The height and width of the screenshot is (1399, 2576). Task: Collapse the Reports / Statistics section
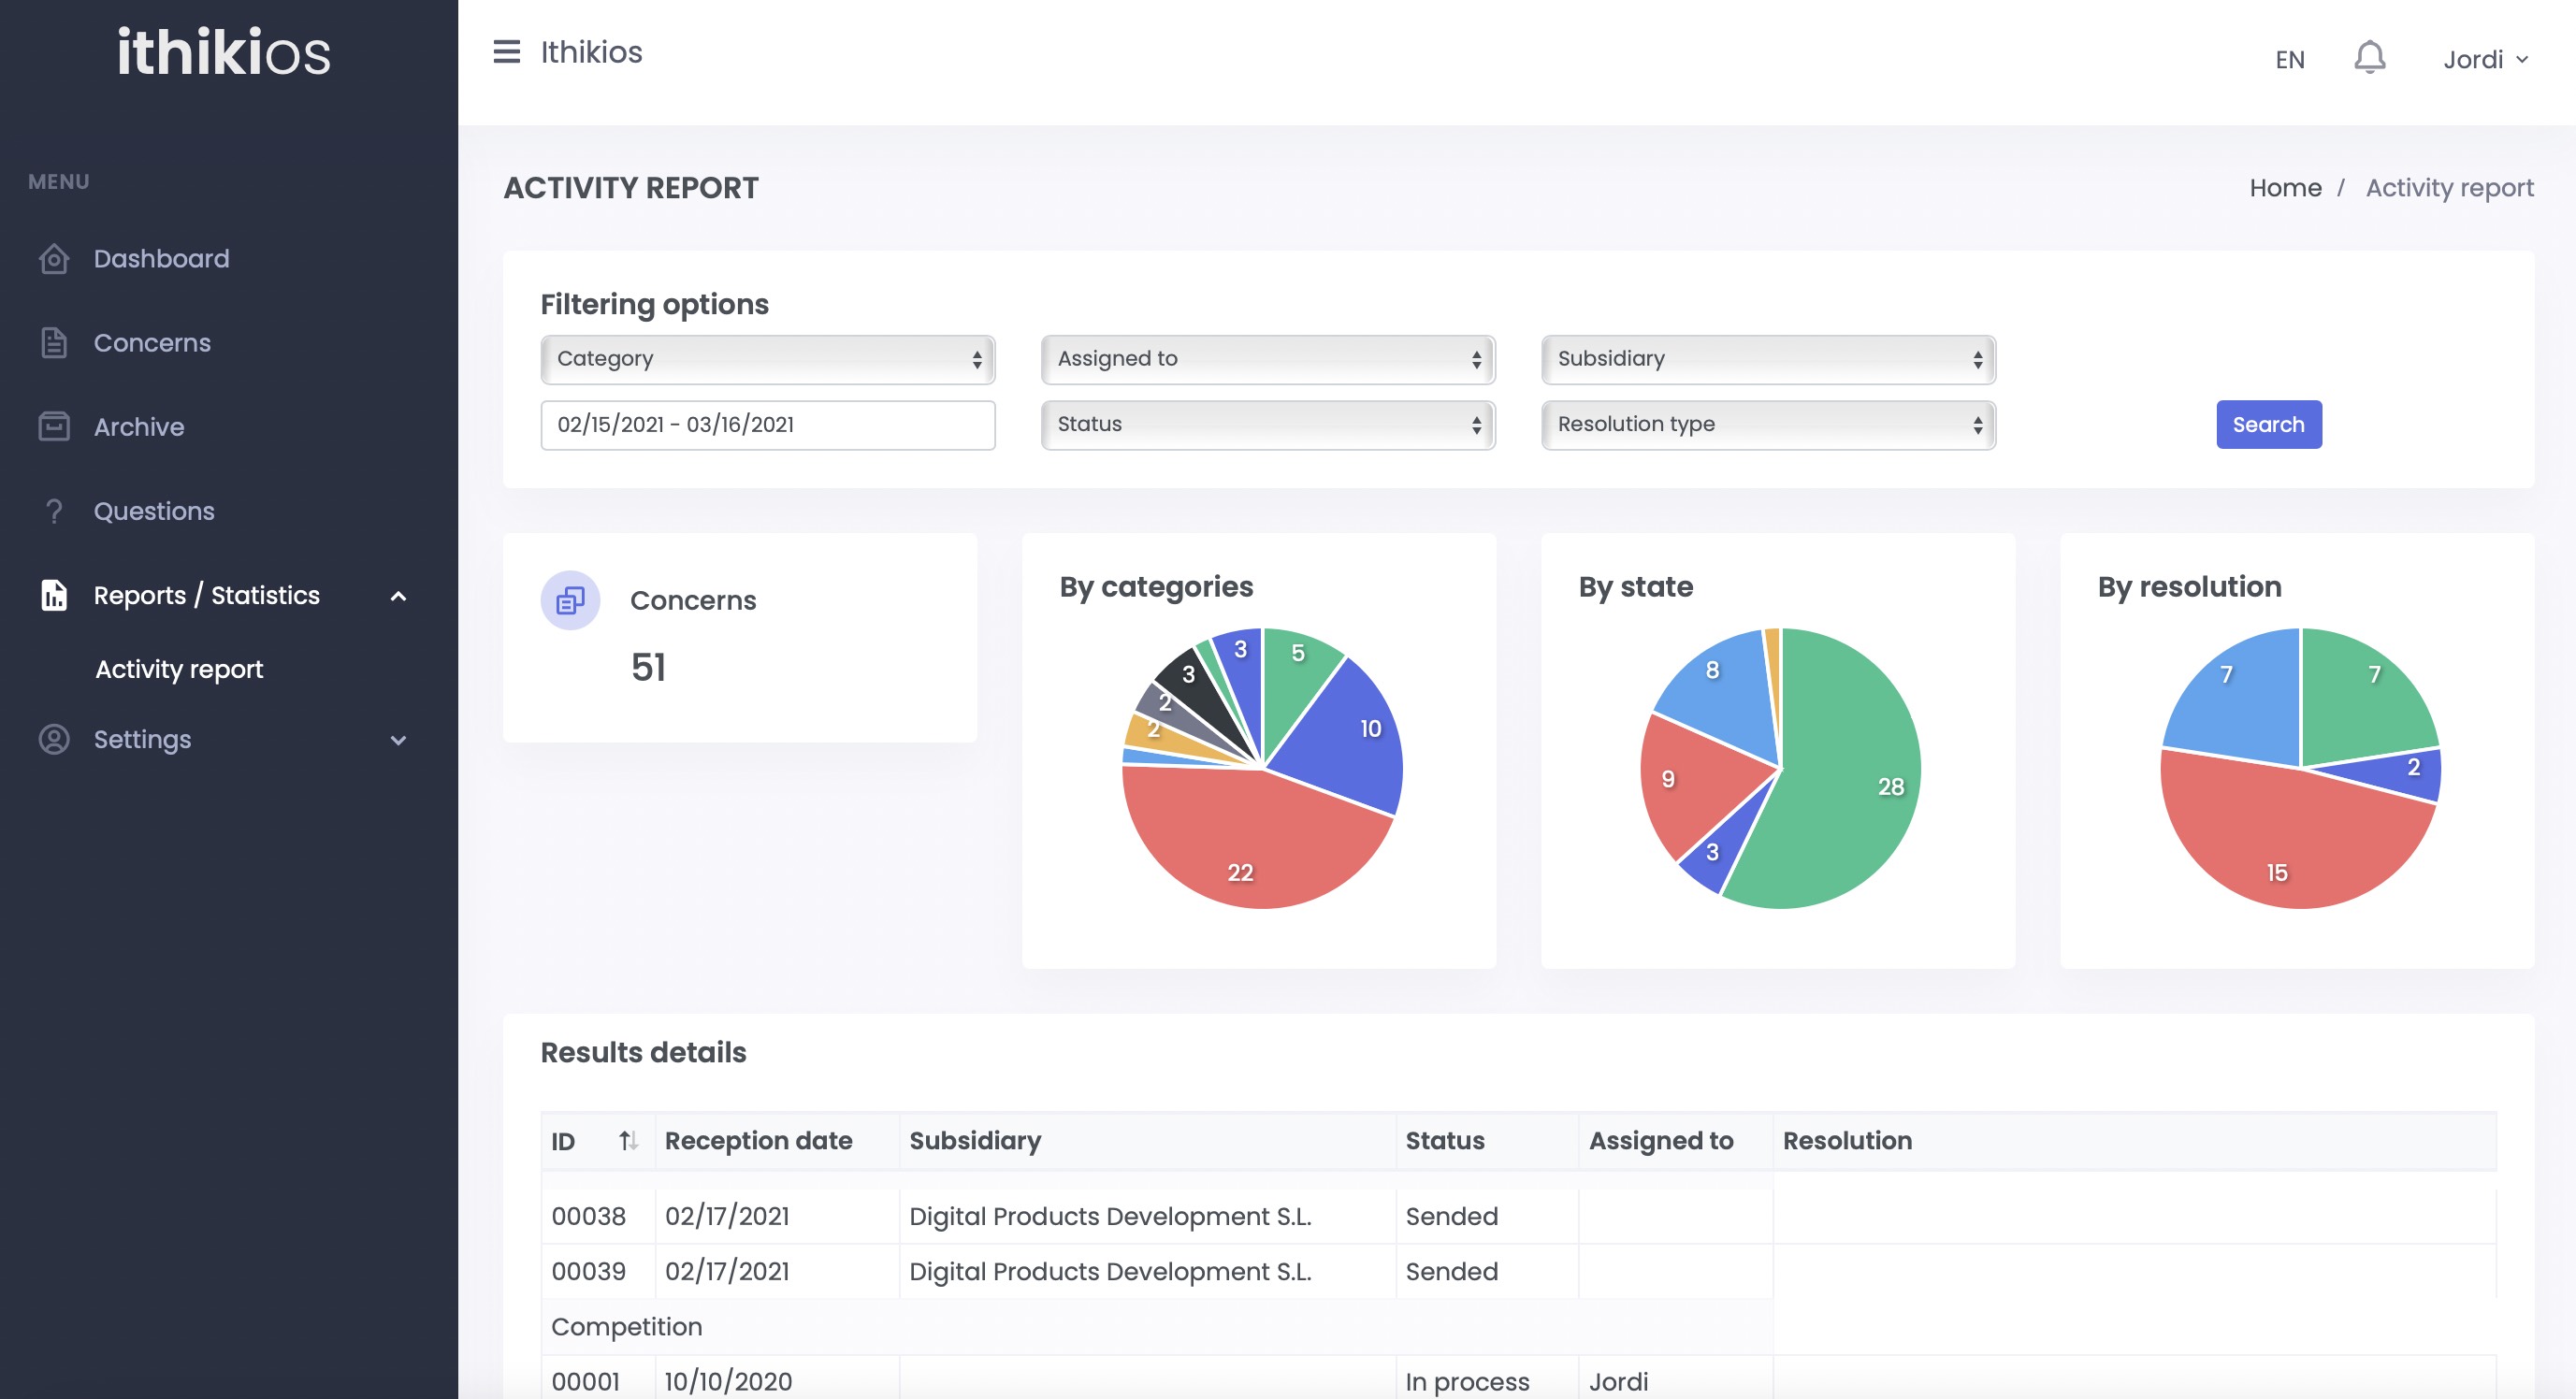(x=399, y=595)
